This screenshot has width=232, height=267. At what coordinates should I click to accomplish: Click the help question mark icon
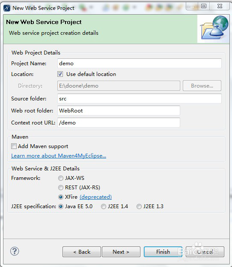click(15, 251)
